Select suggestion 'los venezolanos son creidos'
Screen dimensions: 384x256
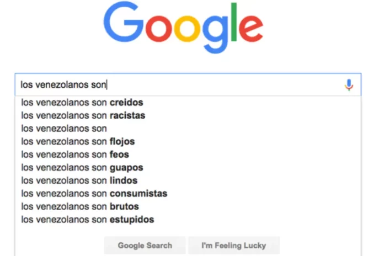tap(82, 103)
